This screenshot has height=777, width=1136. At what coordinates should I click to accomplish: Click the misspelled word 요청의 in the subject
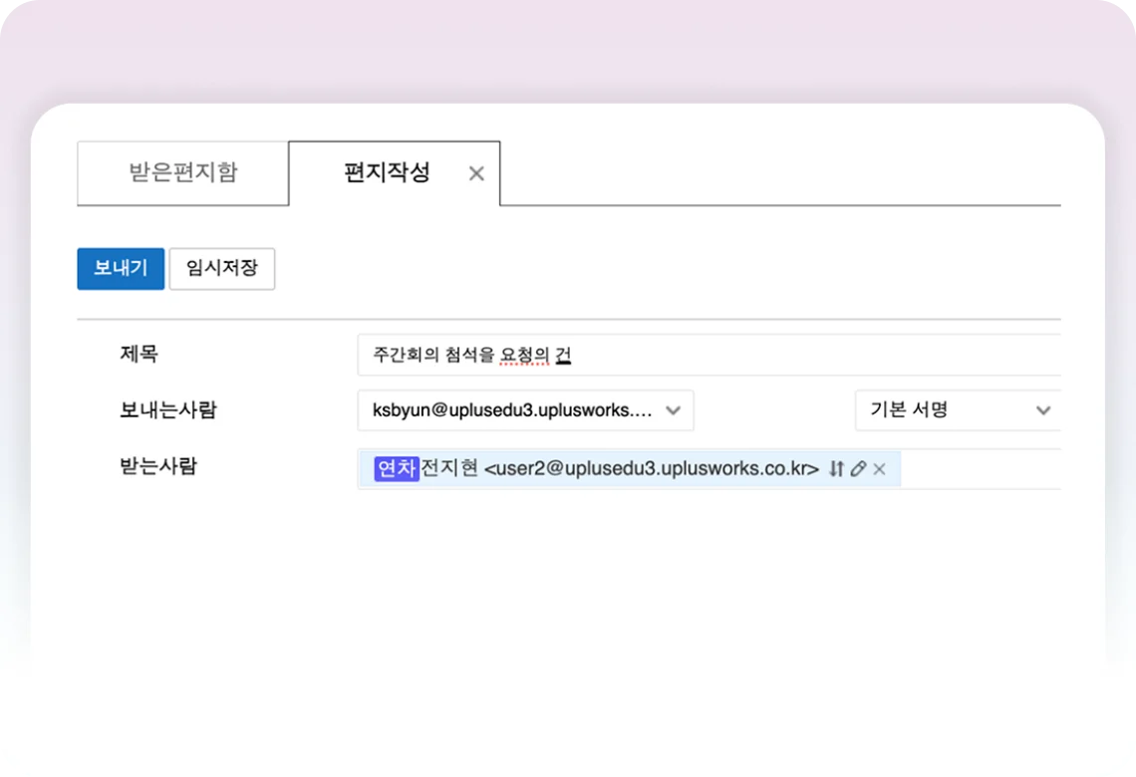click(x=525, y=355)
